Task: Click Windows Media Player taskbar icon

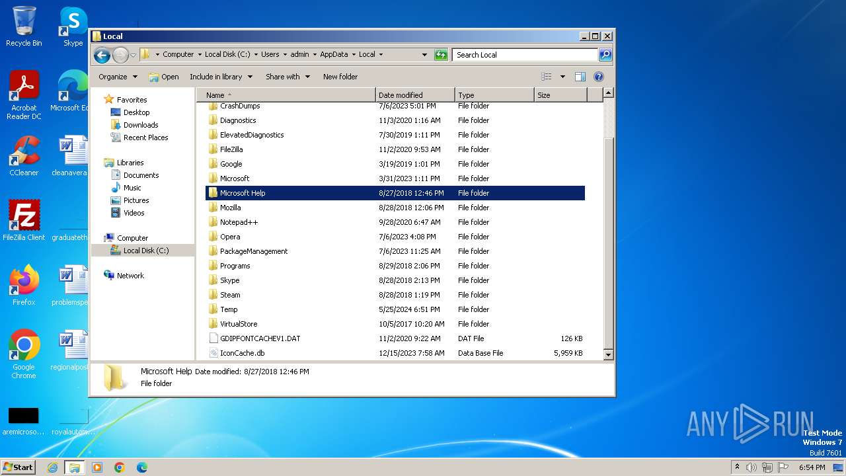Action: click(97, 467)
